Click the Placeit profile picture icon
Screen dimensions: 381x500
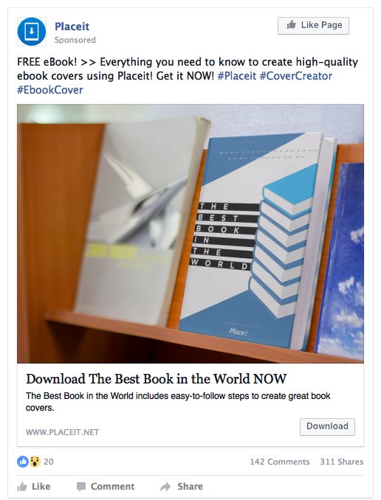click(x=32, y=32)
